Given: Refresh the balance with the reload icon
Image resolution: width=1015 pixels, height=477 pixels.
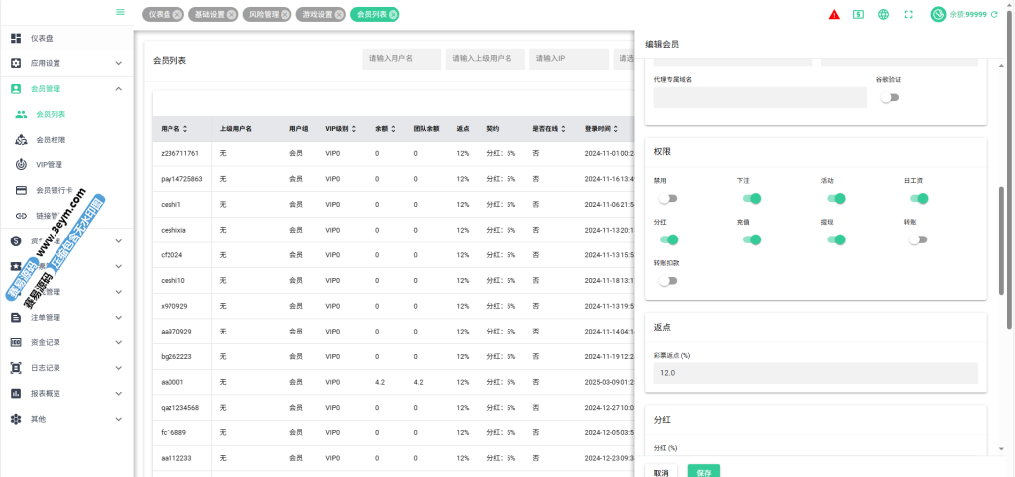Looking at the screenshot, I should click(995, 15).
